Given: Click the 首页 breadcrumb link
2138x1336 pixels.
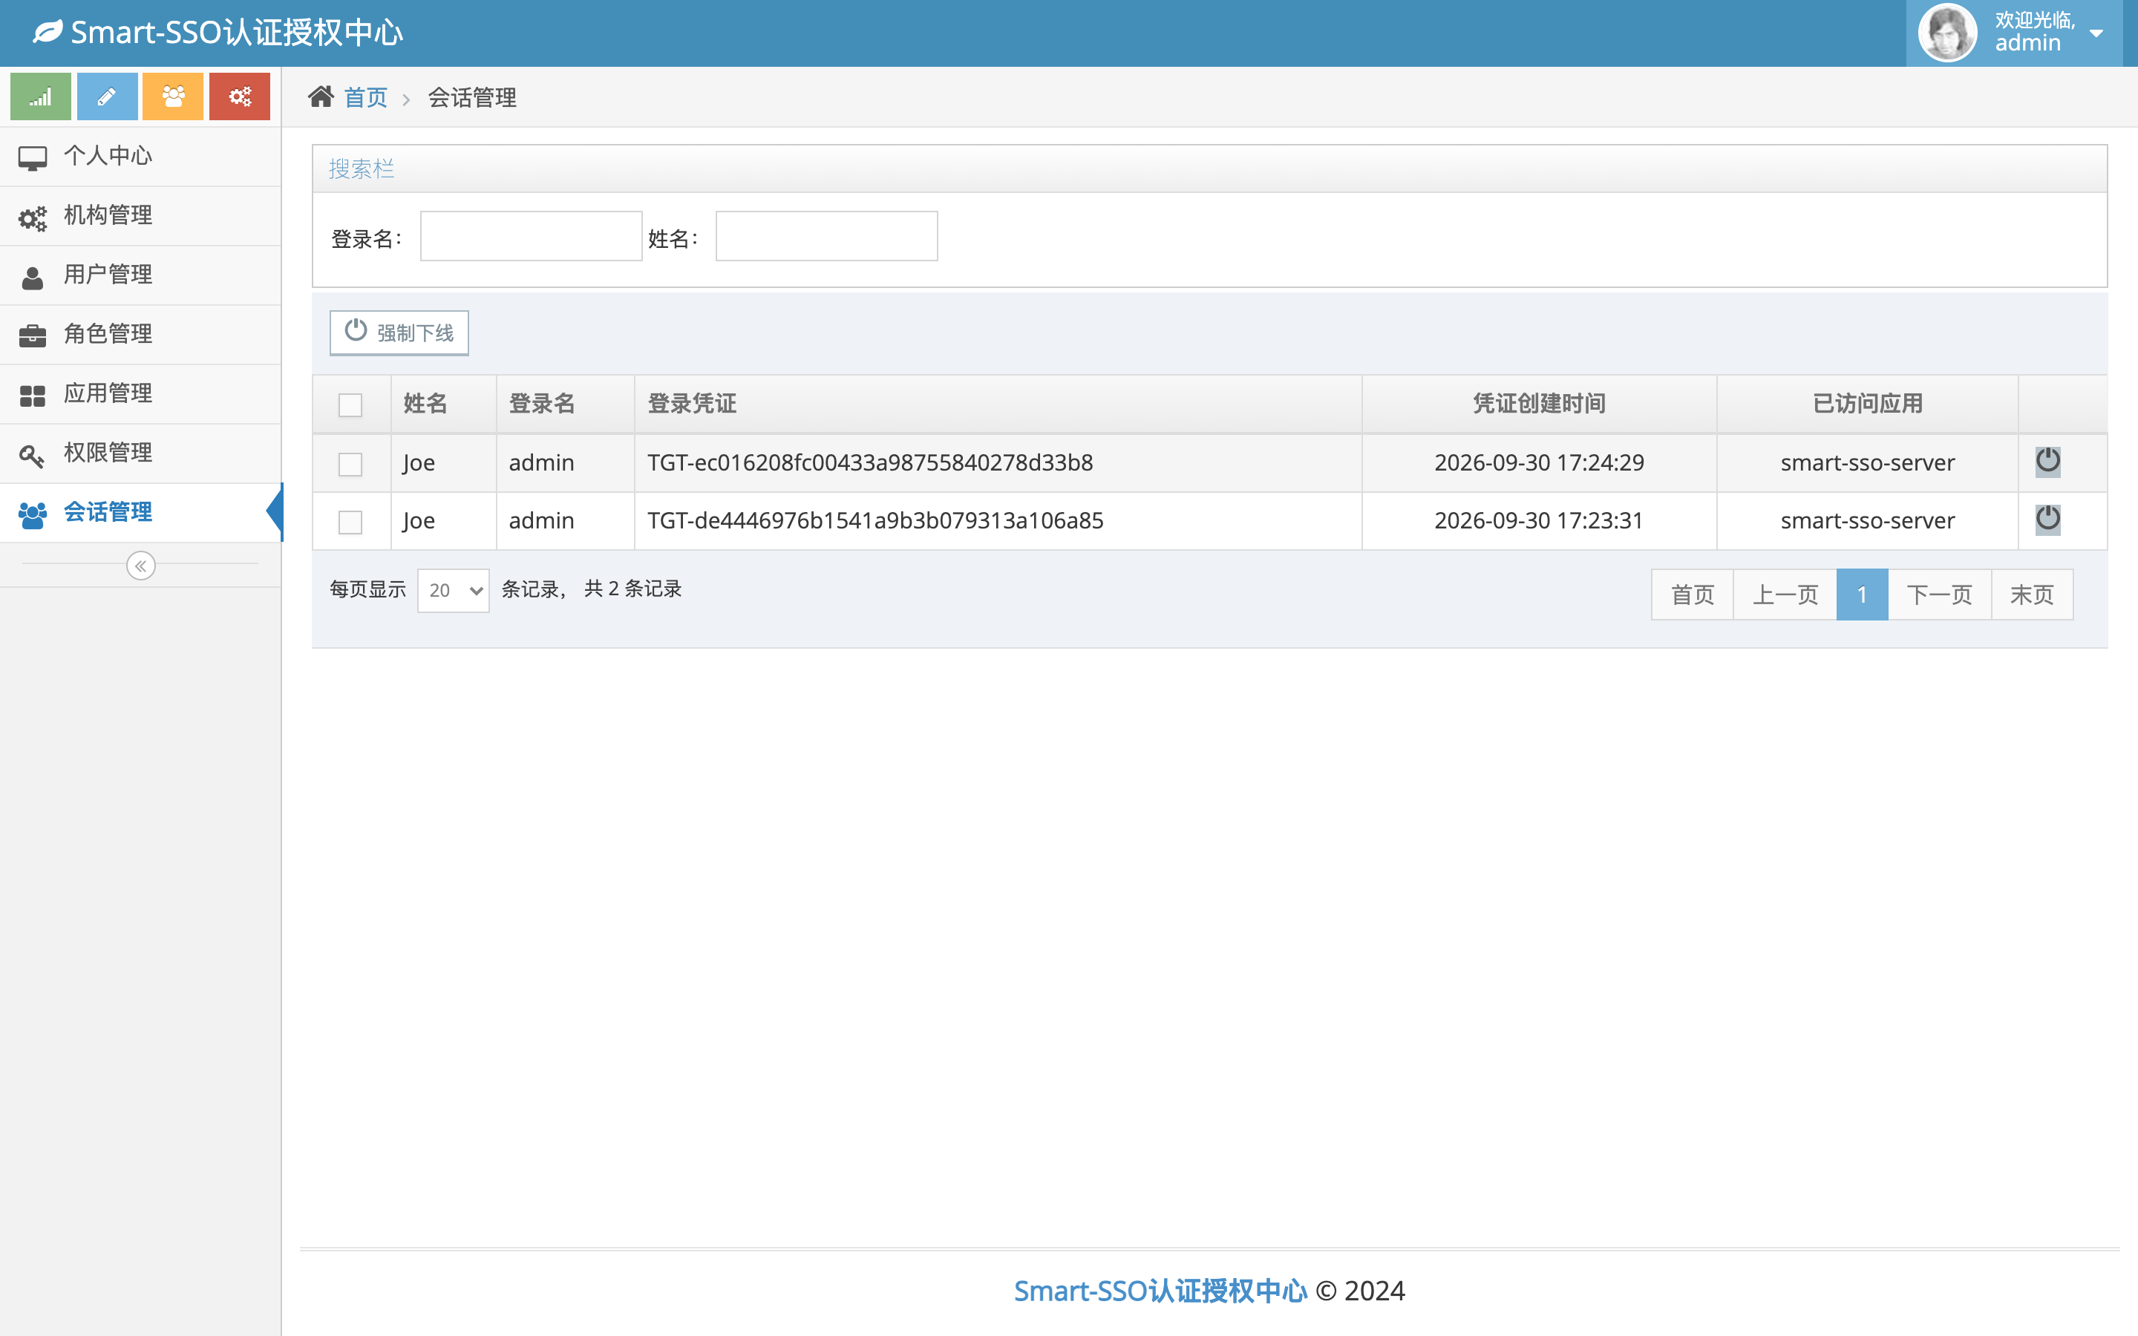Looking at the screenshot, I should [x=366, y=97].
